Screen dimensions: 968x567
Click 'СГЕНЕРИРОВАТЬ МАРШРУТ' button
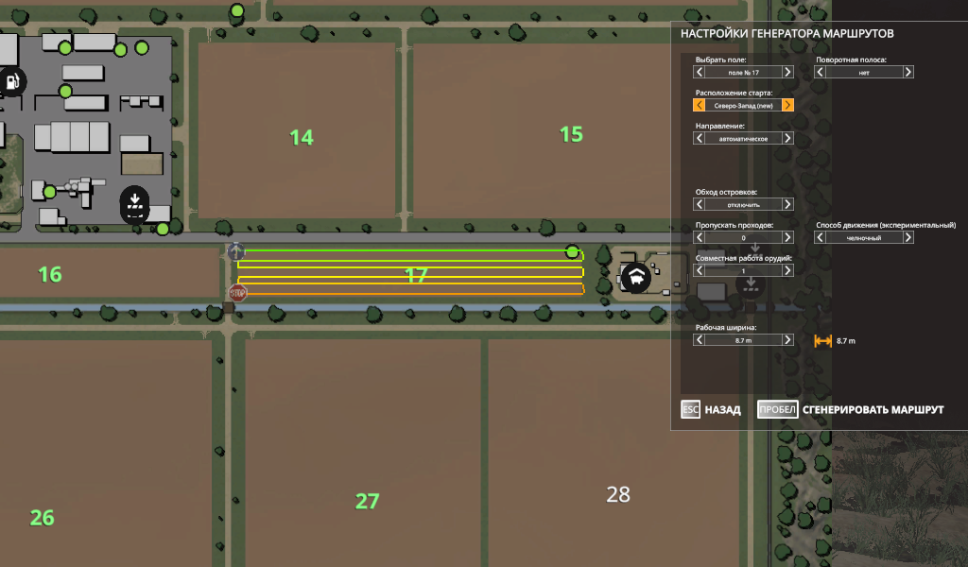(873, 410)
